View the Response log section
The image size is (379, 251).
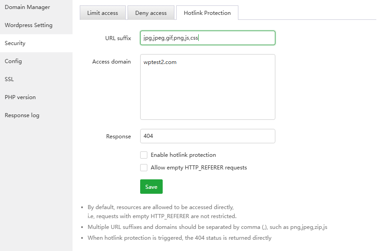pos(22,115)
